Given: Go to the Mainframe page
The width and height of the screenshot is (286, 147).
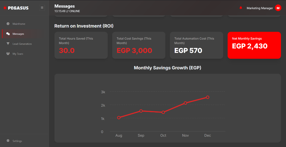Looking at the screenshot, I should 19,24.
